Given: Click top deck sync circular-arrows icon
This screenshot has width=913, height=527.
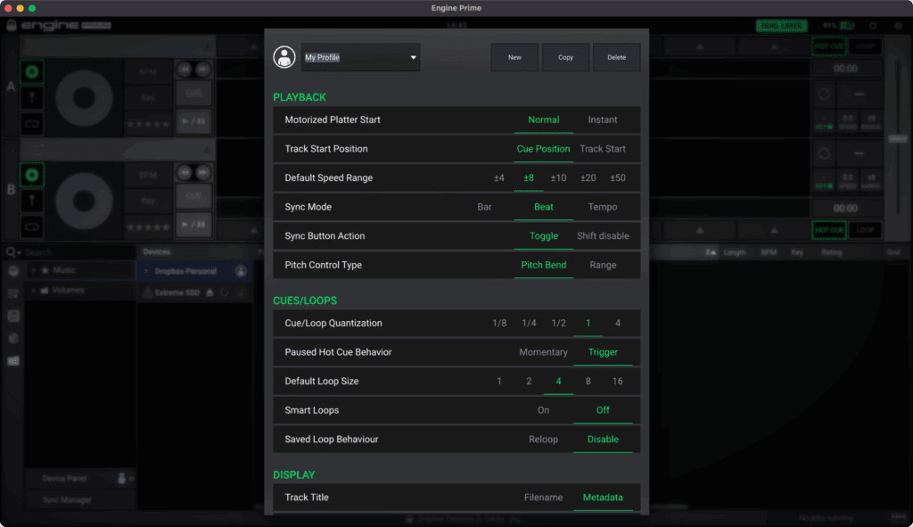Looking at the screenshot, I should click(x=824, y=95).
